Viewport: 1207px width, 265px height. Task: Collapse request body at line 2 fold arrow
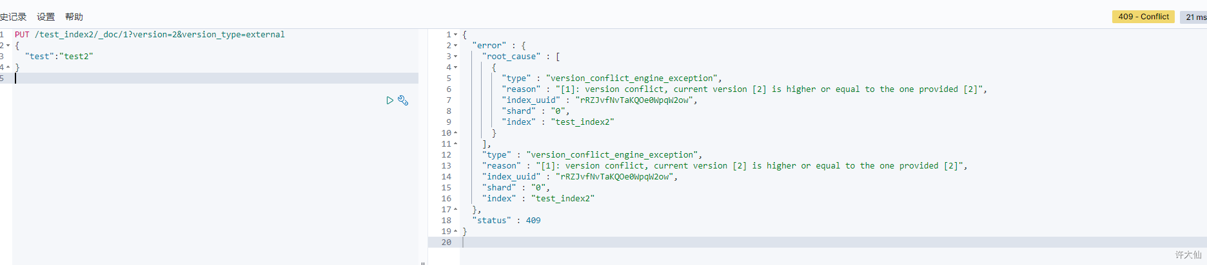click(8, 46)
